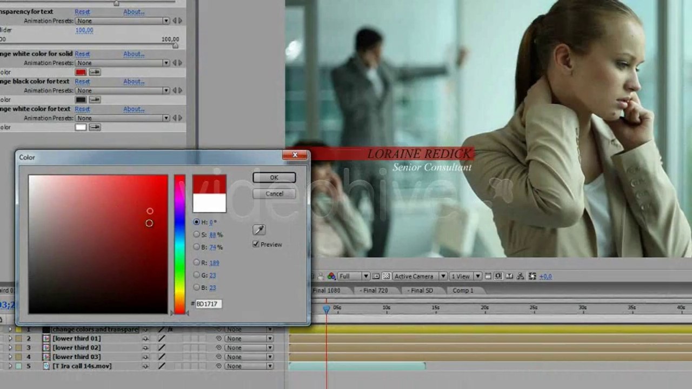Click the region of interest icon

[x=376, y=276]
